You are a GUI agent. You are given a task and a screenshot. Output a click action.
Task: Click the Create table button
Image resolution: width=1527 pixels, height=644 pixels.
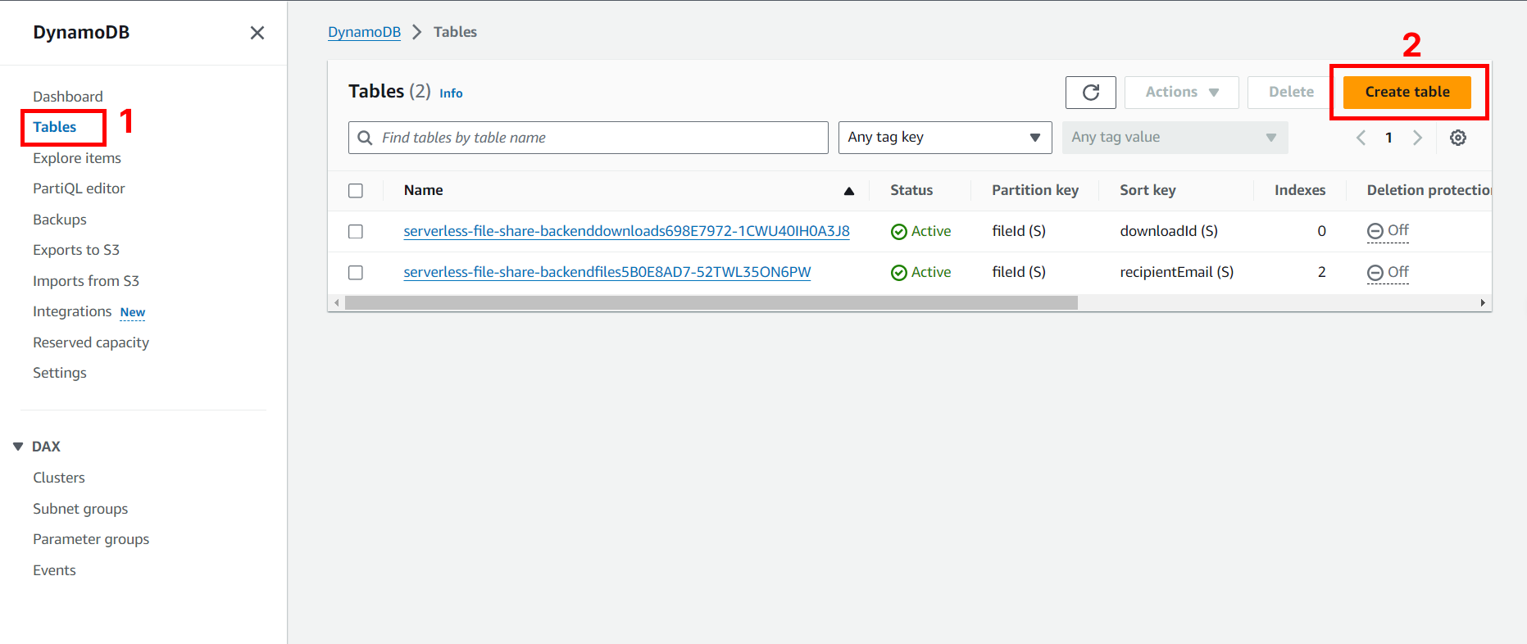(x=1407, y=93)
